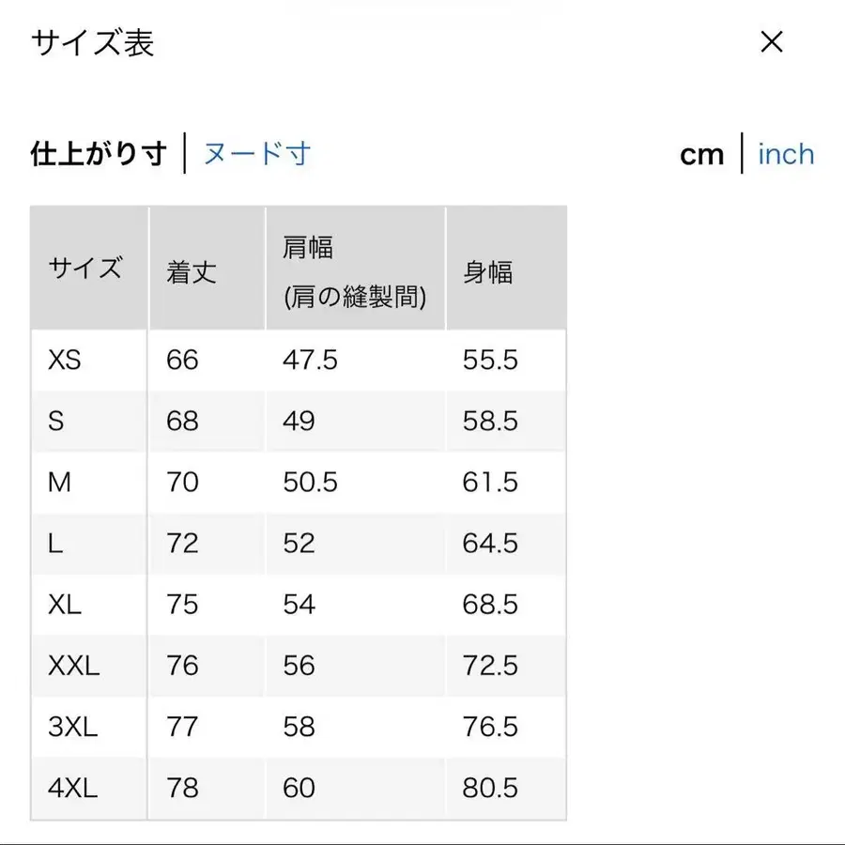Switch units to inch

click(786, 153)
